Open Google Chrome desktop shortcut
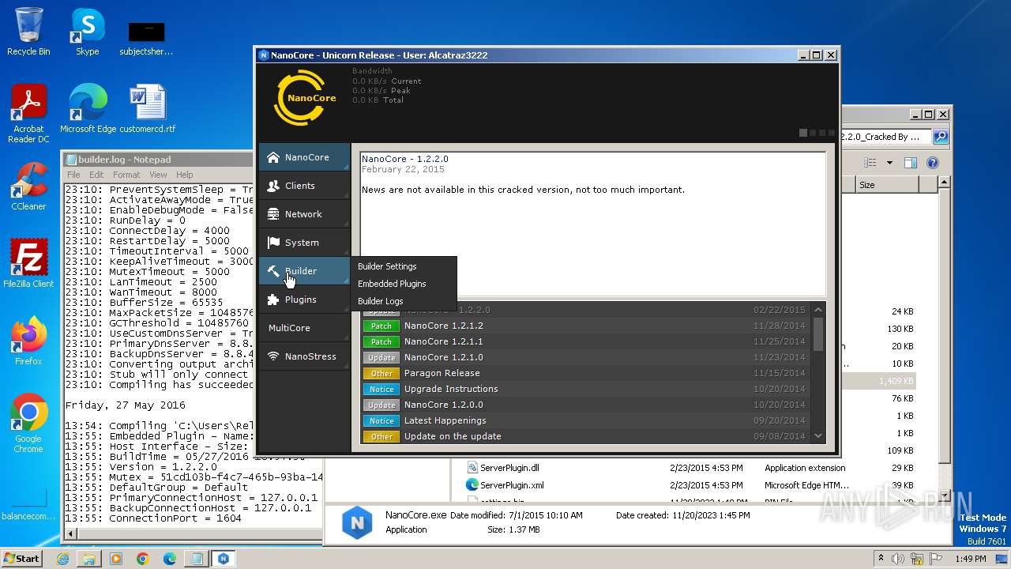The width and height of the screenshot is (1011, 569). (x=28, y=424)
